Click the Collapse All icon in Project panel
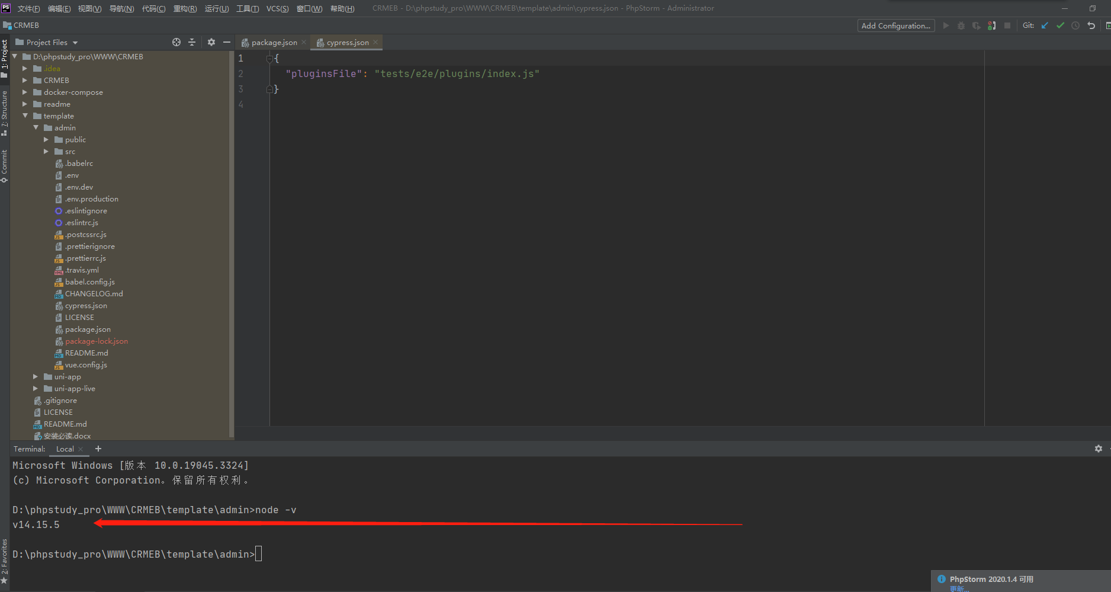The image size is (1111, 592). [x=192, y=42]
